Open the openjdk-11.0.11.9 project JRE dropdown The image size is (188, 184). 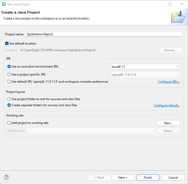145,75
